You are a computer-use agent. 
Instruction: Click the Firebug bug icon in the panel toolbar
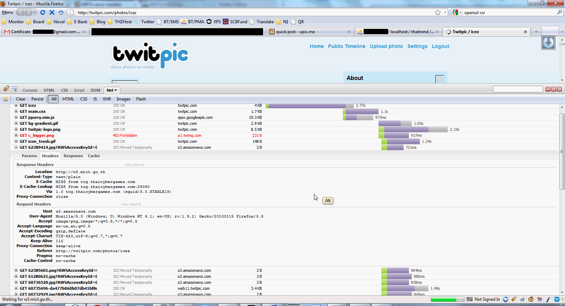click(x=6, y=90)
